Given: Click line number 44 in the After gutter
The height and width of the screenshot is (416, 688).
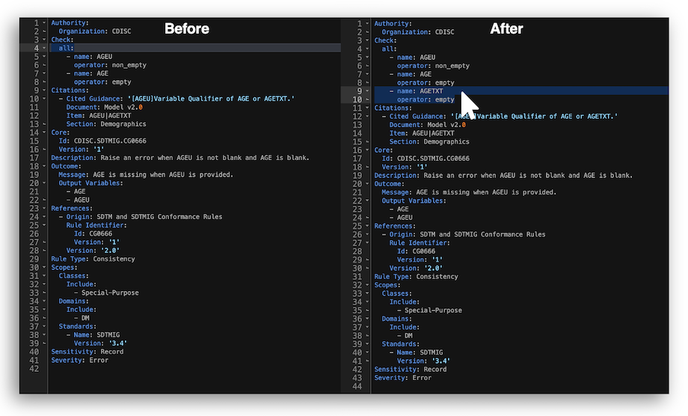Looking at the screenshot, I should [357, 387].
